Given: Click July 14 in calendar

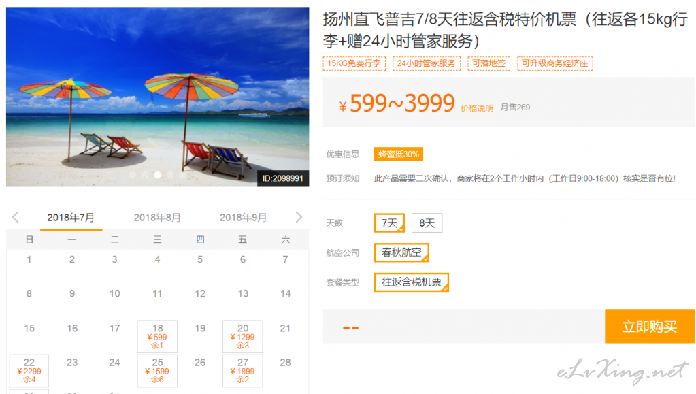Looking at the screenshot, I should [x=286, y=293].
